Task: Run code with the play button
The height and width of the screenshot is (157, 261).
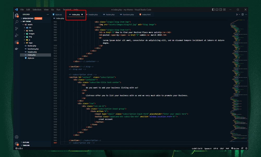Action: 237,14
